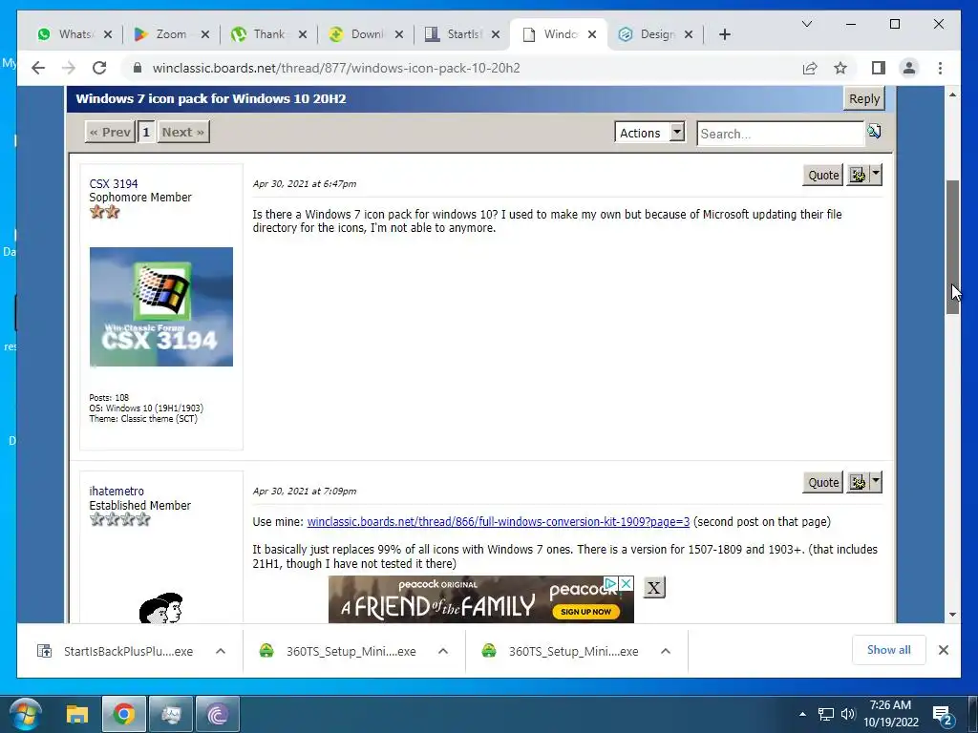The width and height of the screenshot is (978, 733).
Task: Open post options gear on ihatemetro's post
Action: 858,482
